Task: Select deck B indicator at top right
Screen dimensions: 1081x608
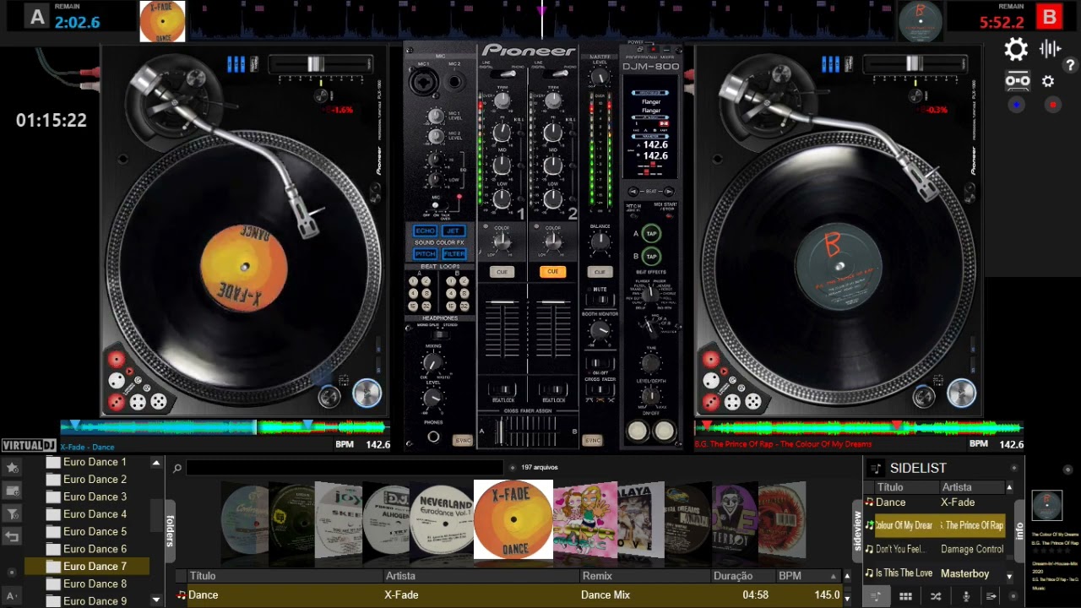Action: point(1050,16)
